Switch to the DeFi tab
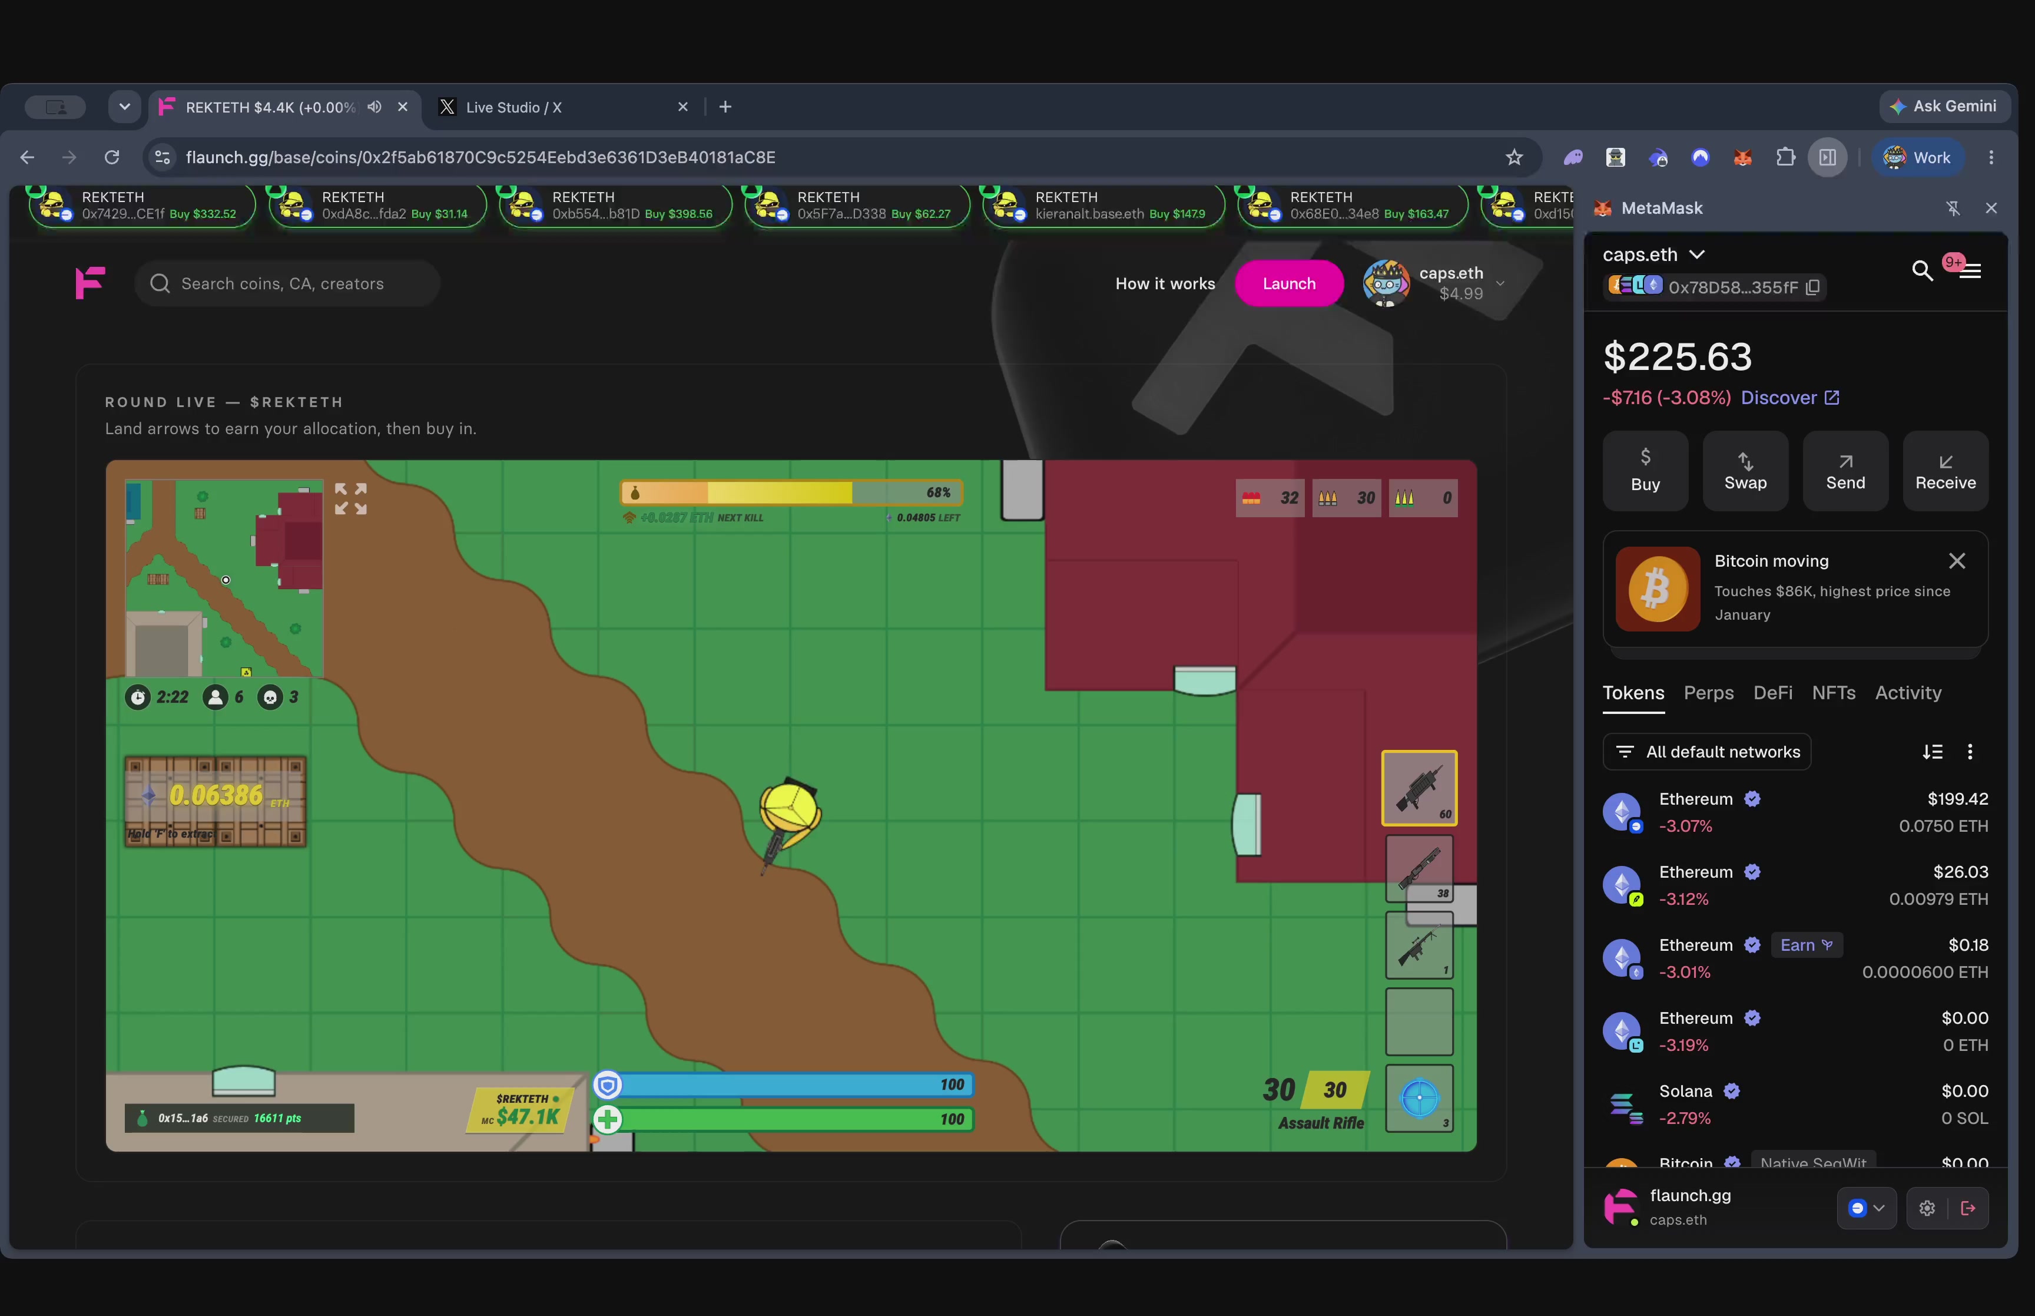The image size is (2035, 1316). tap(1772, 693)
